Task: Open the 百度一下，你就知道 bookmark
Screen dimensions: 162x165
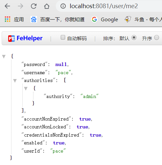Action: pos(57,20)
